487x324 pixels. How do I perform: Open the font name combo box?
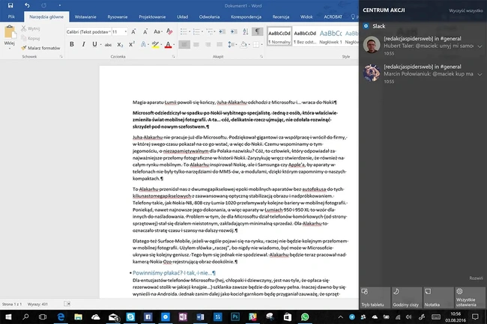(x=88, y=31)
